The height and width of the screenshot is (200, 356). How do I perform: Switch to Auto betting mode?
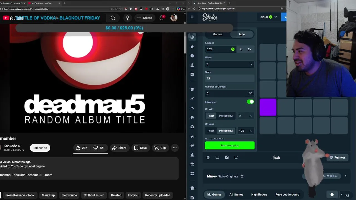click(x=242, y=34)
